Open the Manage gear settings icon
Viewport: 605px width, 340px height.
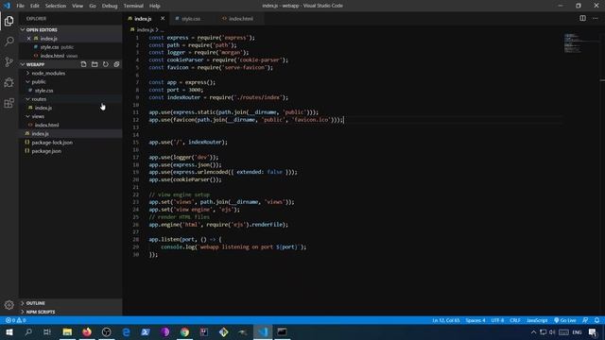(9, 305)
